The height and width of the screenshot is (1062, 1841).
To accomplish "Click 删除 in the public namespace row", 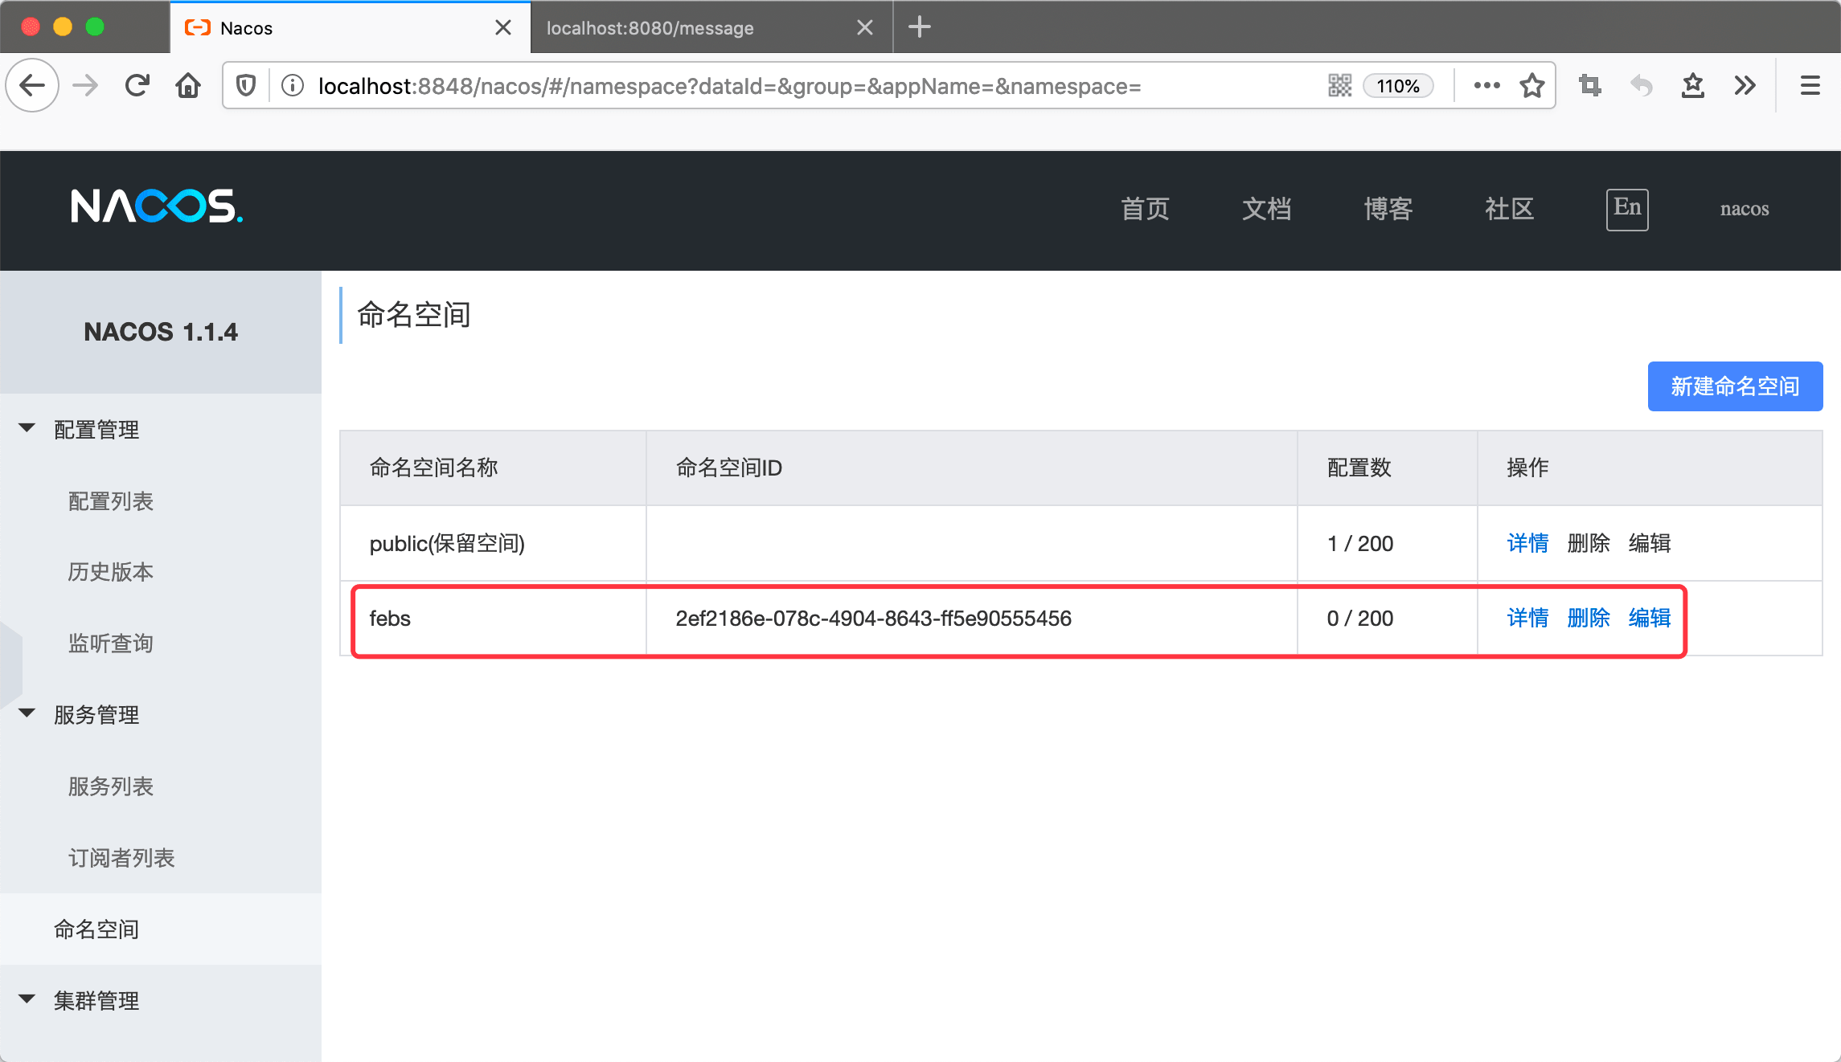I will [x=1589, y=543].
